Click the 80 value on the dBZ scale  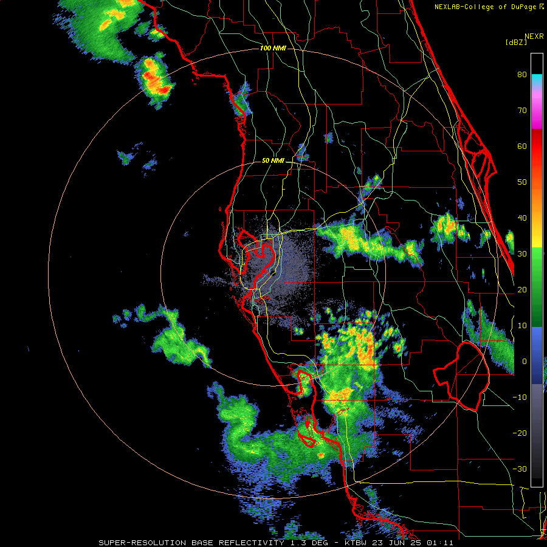point(522,74)
